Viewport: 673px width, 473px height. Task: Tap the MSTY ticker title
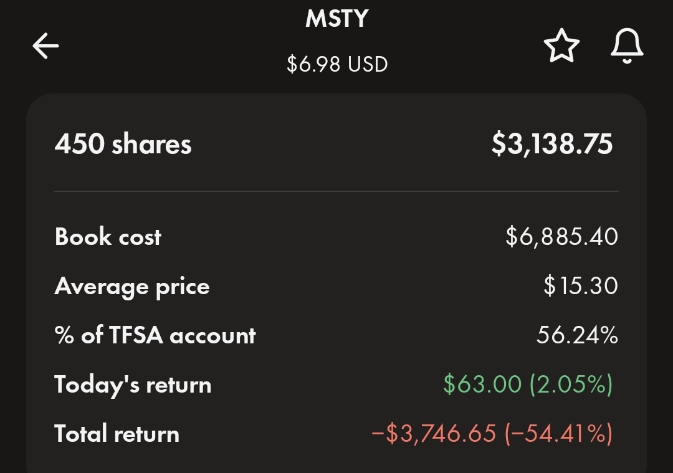(x=337, y=19)
